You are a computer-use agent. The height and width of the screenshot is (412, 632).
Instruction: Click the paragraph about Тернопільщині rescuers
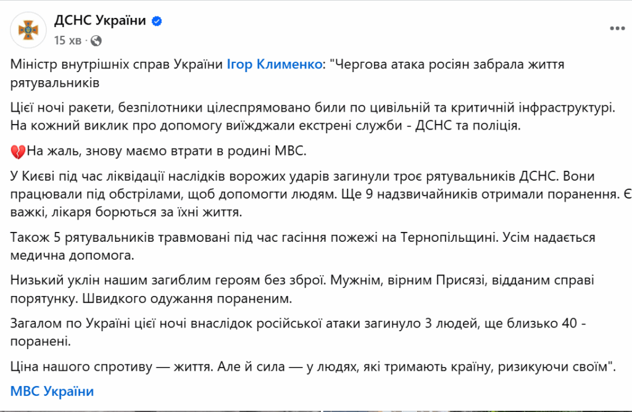(x=302, y=246)
